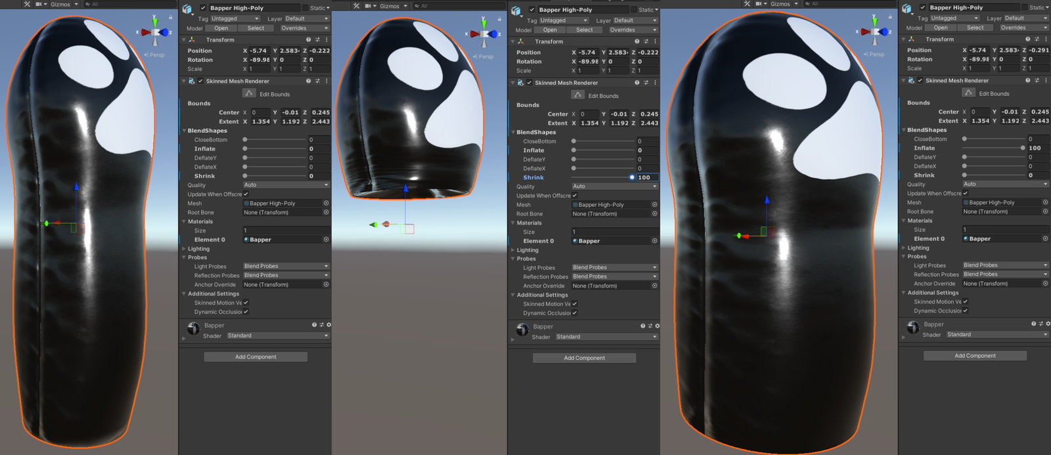Click viewport lock icon in middle scene view

coord(499,19)
